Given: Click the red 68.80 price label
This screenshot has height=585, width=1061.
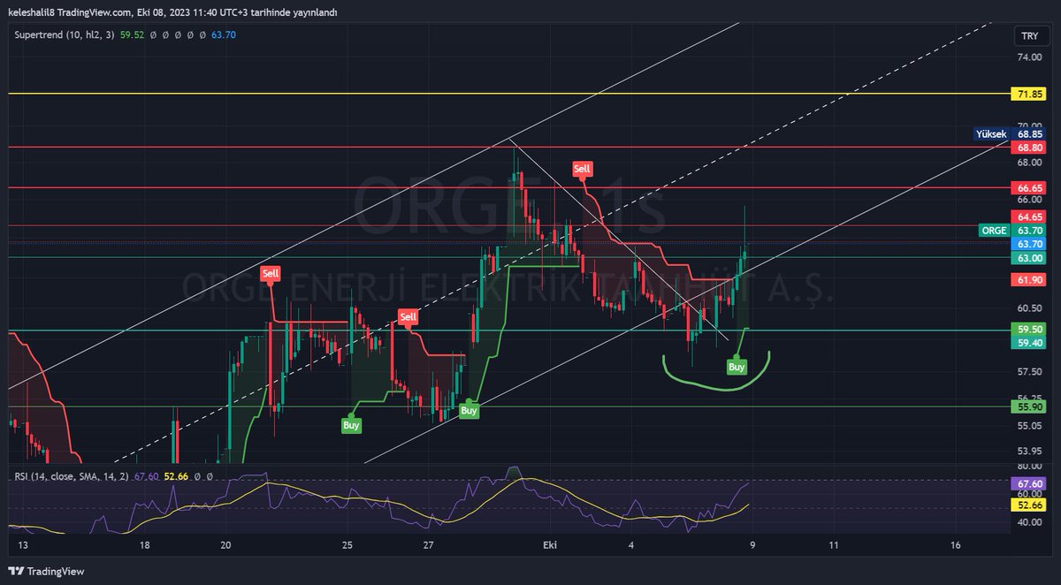Looking at the screenshot, I should point(1029,147).
